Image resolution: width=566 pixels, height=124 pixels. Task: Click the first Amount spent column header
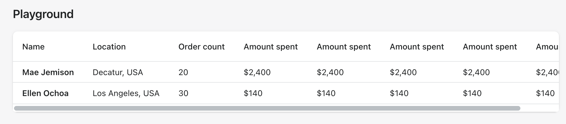coord(271,47)
